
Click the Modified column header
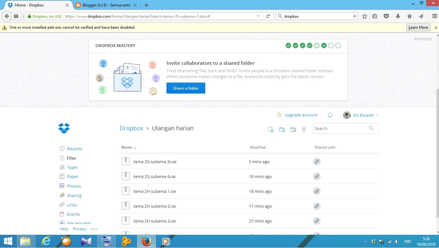click(x=258, y=147)
